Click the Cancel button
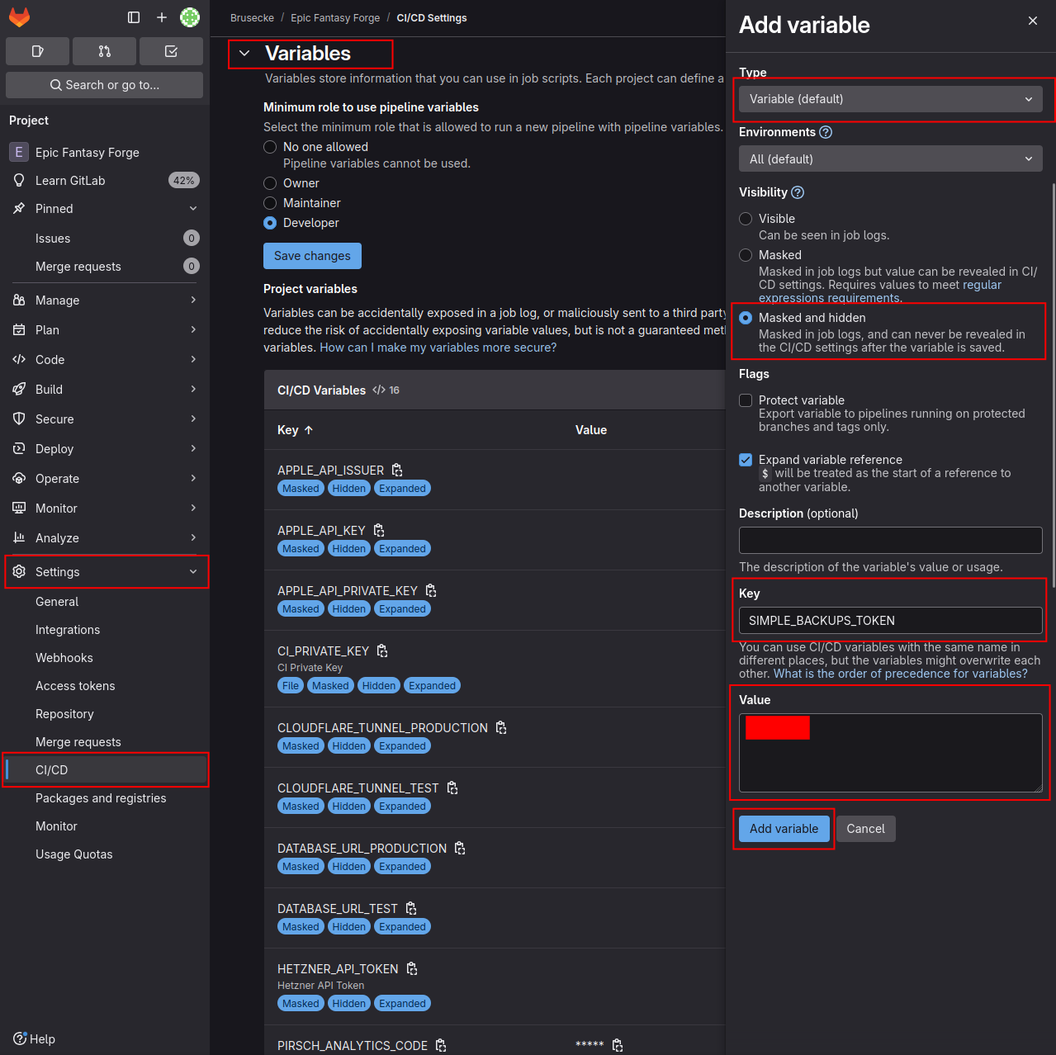Screen dimensions: 1056x1055 tap(865, 829)
